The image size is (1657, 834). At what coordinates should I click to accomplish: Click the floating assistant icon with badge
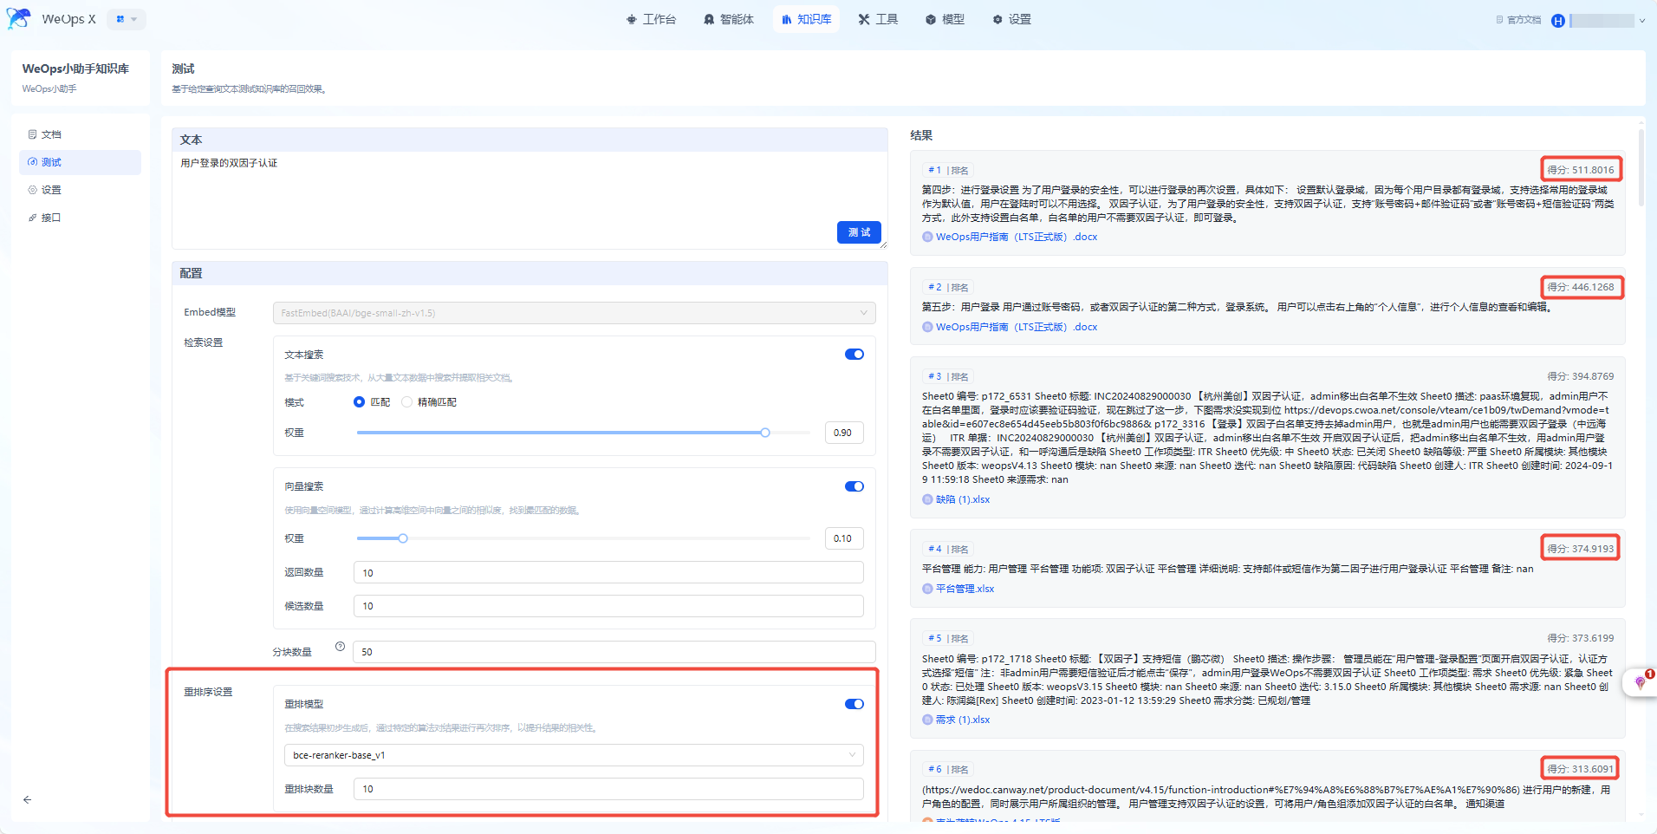(x=1641, y=682)
